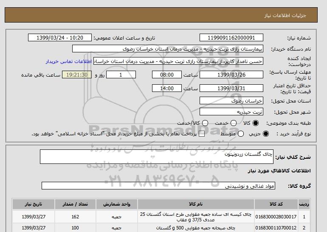327x232 pixels.
Task: Click the remaining days field showing 1
Action: coord(121,74)
